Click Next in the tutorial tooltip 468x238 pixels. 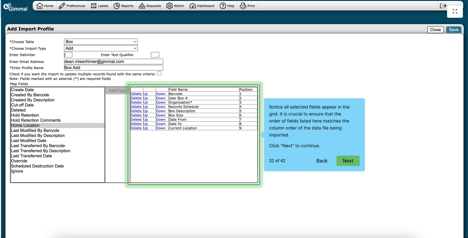click(348, 161)
